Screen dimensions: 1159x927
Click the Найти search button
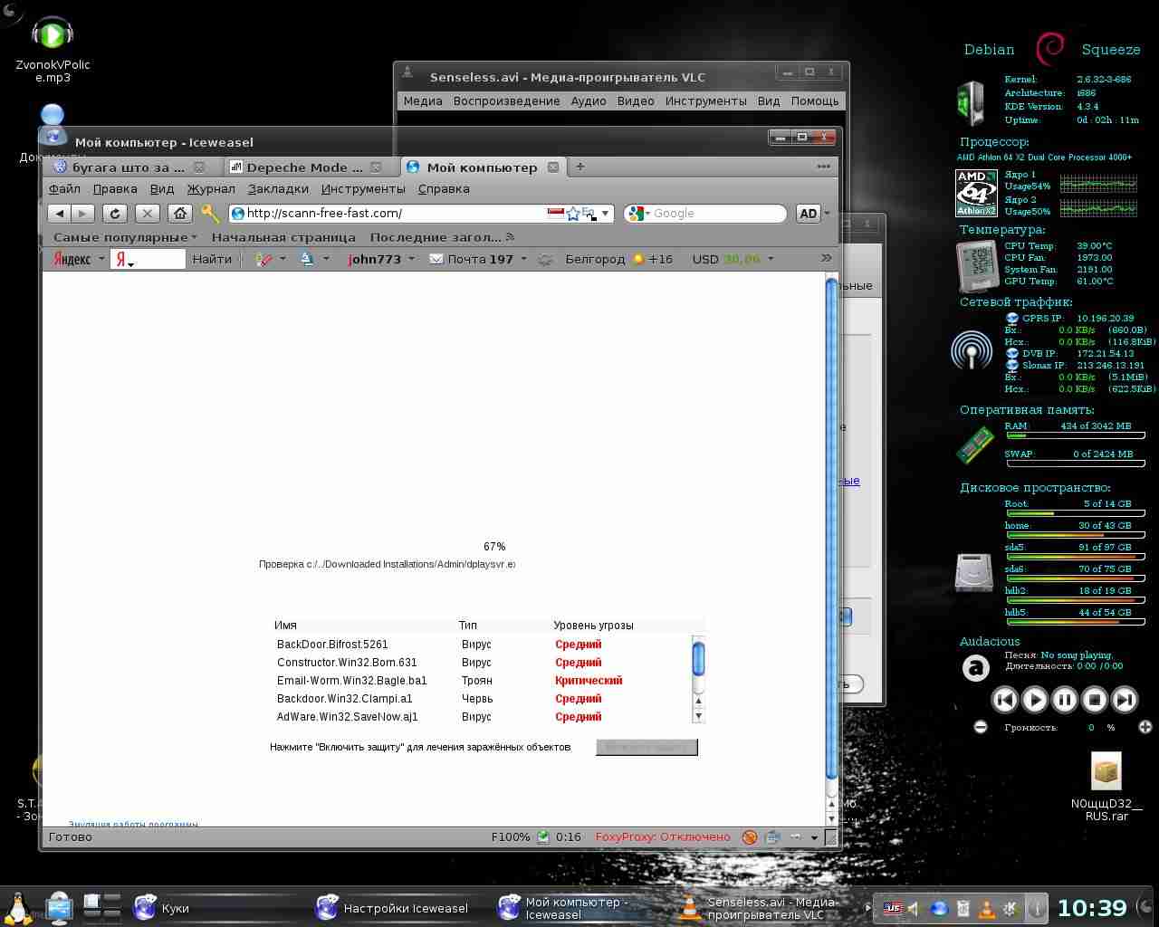[212, 259]
